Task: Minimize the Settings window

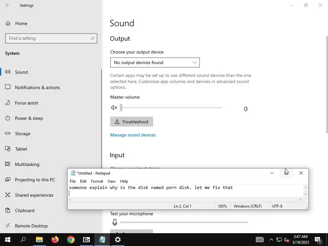Action: (x=291, y=5)
